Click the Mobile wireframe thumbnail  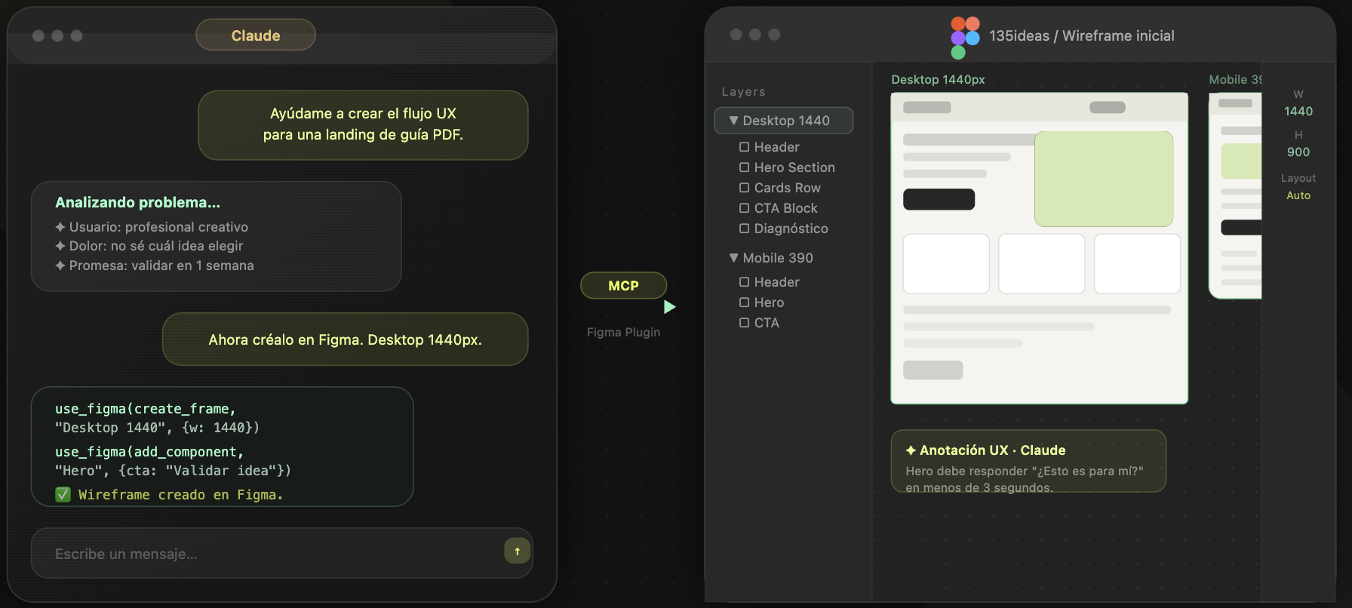tap(1235, 195)
